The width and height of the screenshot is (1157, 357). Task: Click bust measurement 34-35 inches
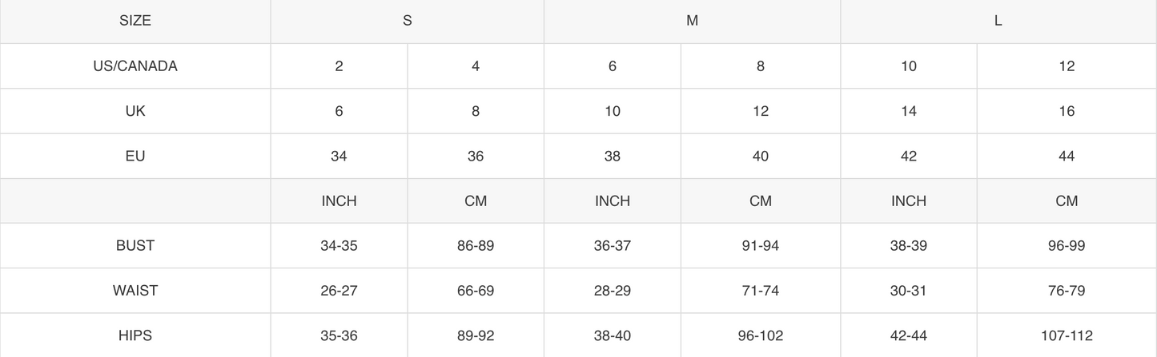coord(339,246)
